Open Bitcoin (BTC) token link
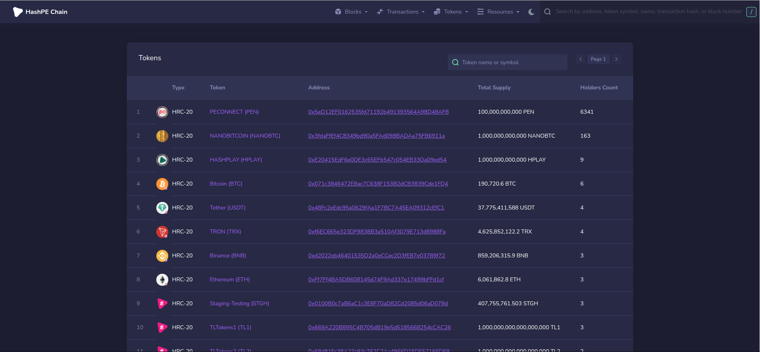This screenshot has height=352, width=760. 226,184
